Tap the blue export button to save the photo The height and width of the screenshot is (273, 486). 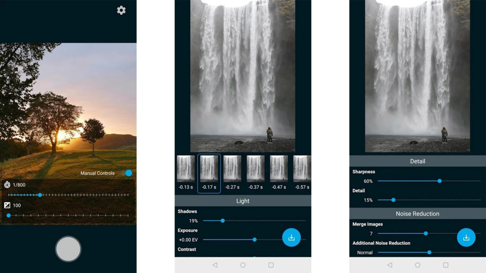292,237
